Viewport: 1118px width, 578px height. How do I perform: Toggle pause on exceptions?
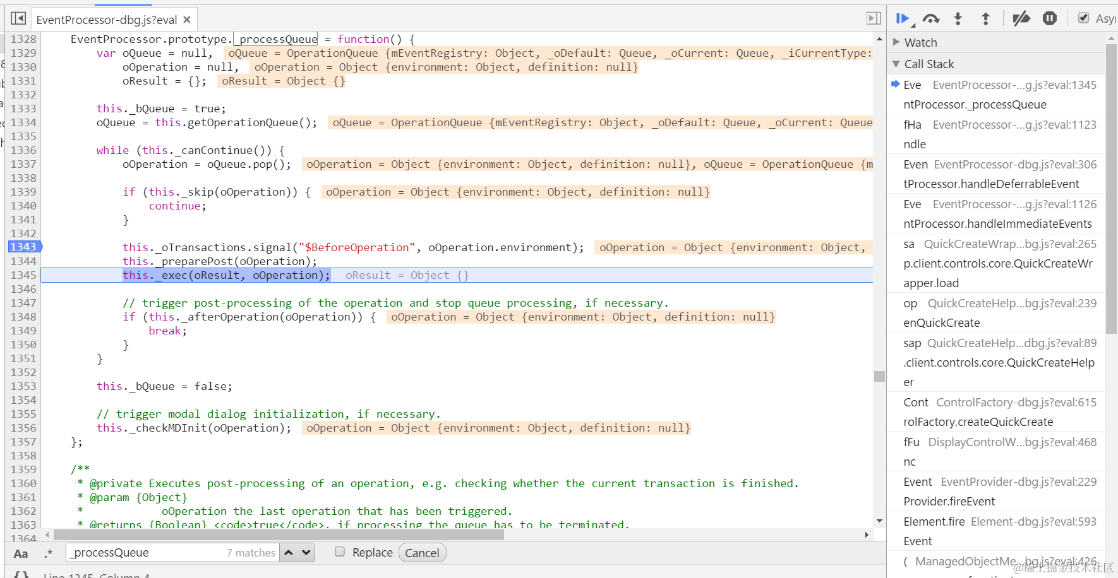pyautogui.click(x=1049, y=19)
